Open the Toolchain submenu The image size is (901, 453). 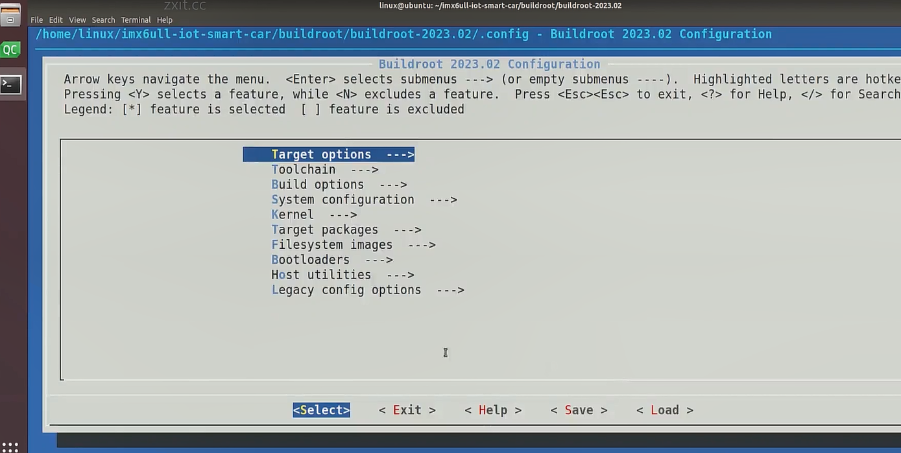coord(324,169)
